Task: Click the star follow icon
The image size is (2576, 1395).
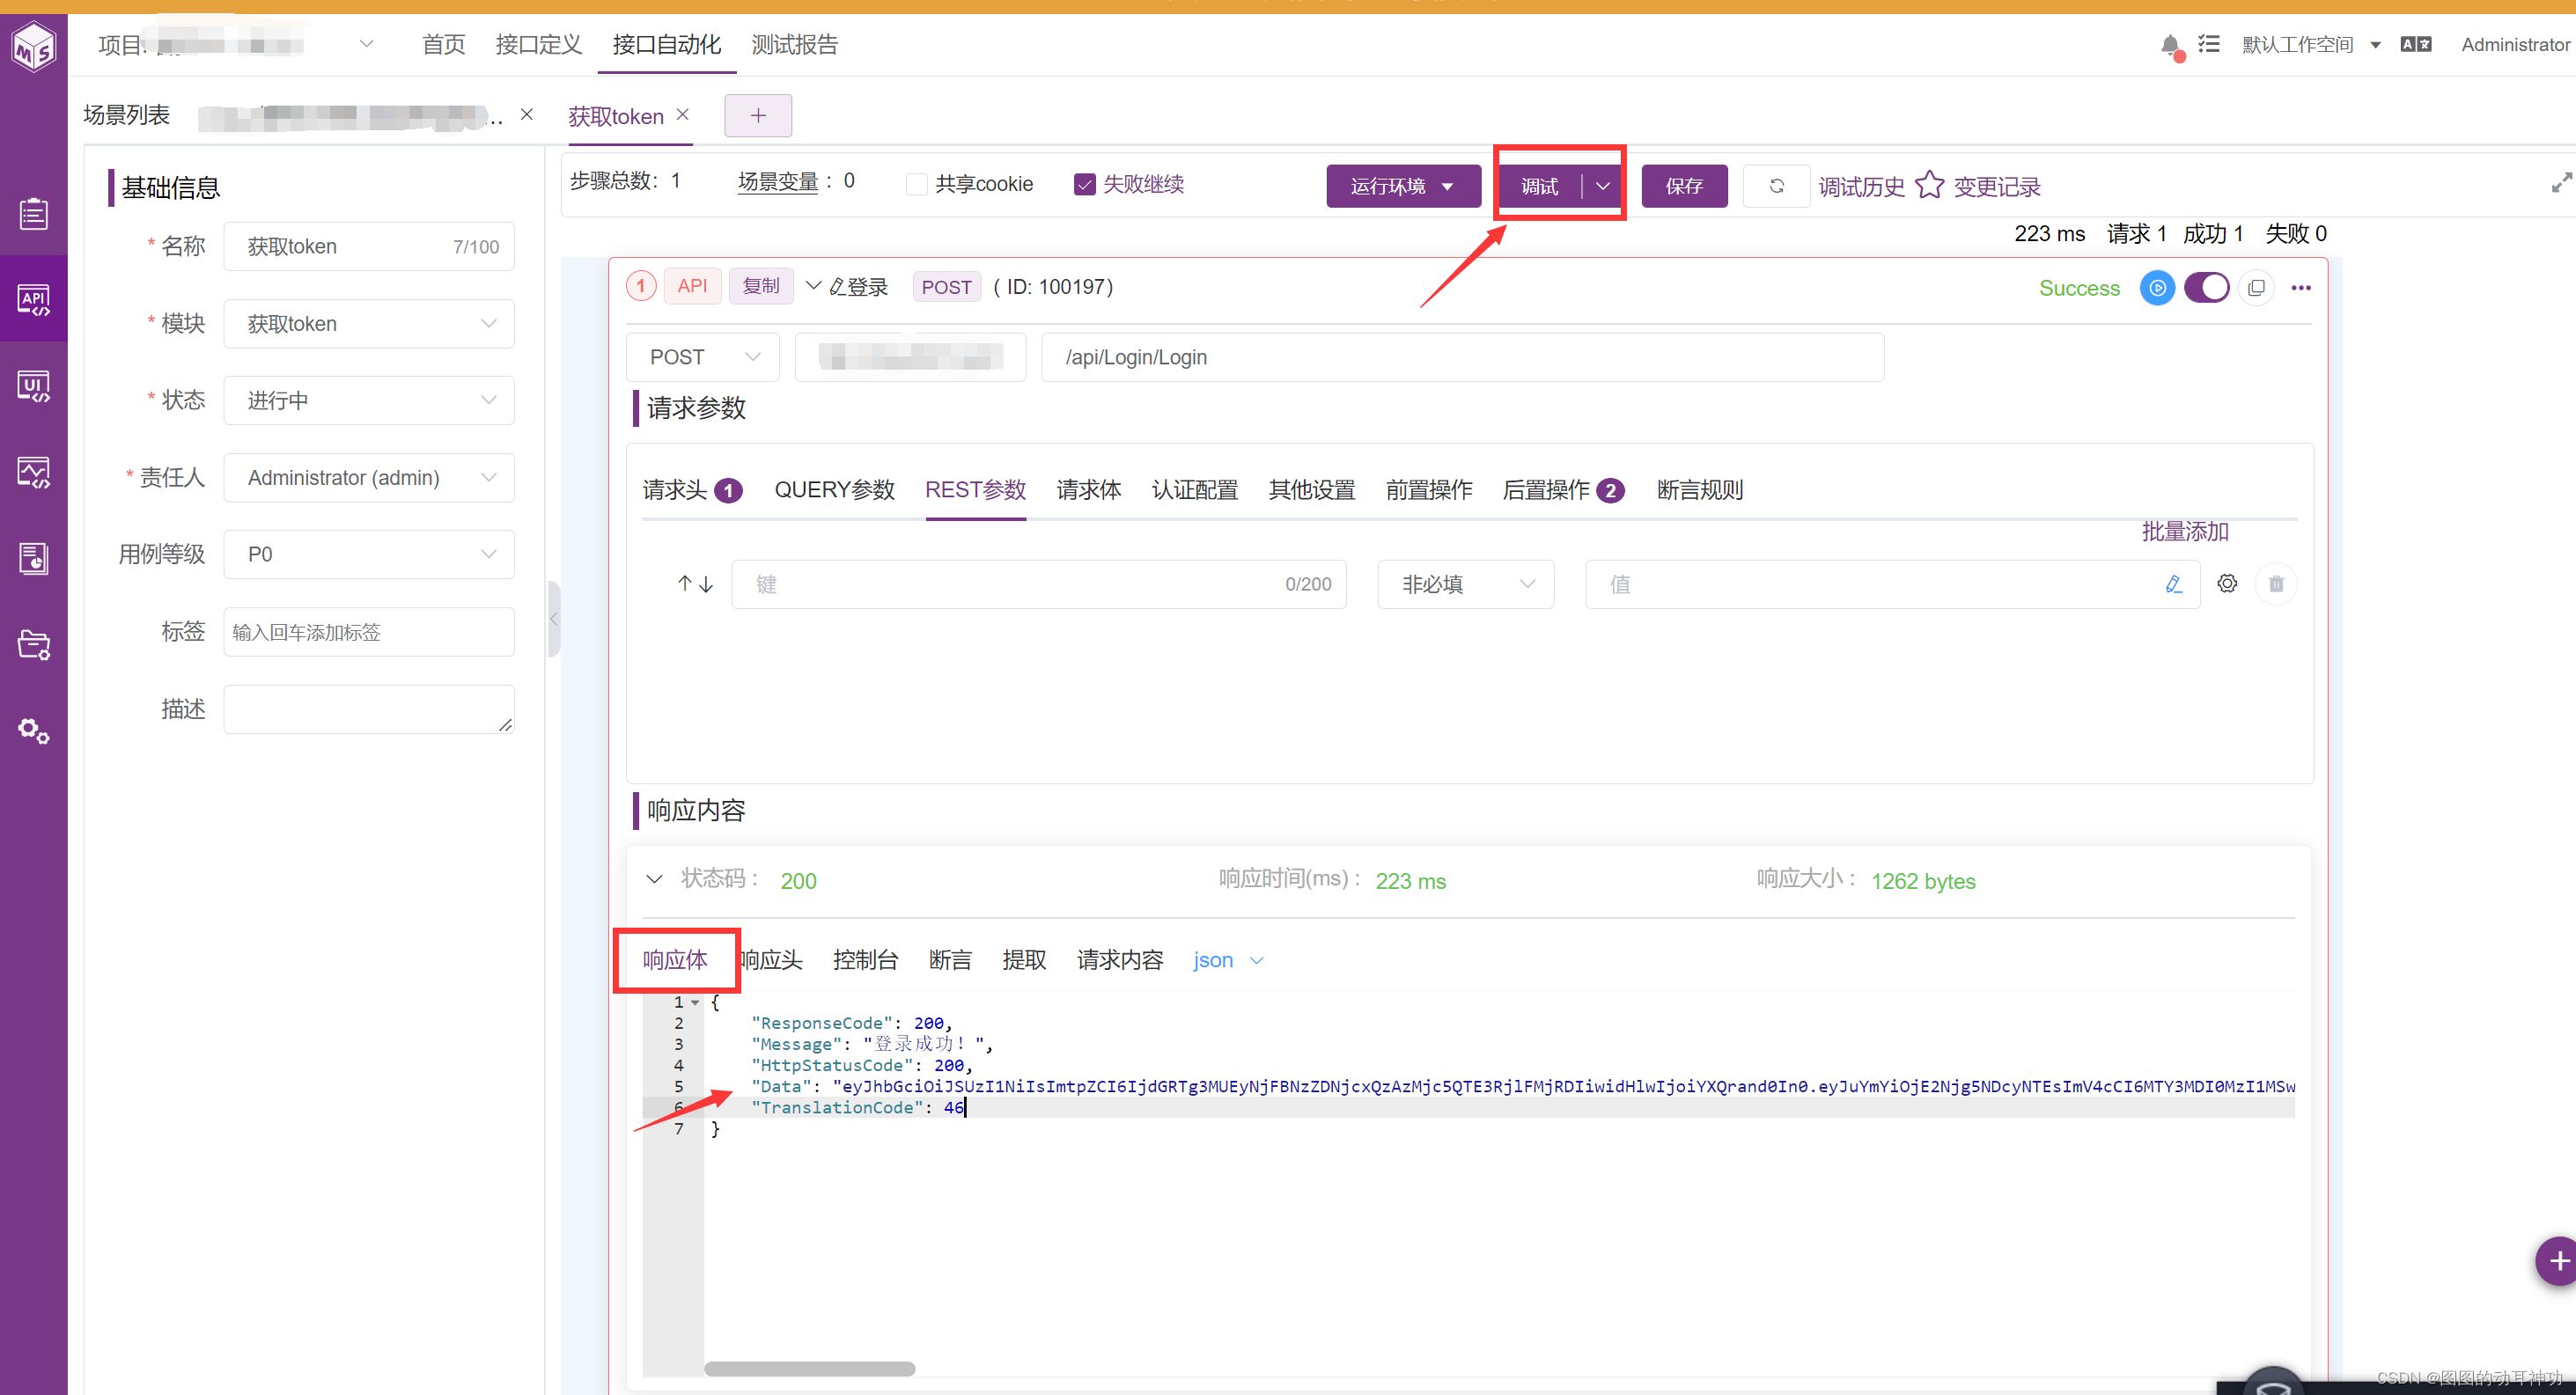Action: coord(1929,186)
